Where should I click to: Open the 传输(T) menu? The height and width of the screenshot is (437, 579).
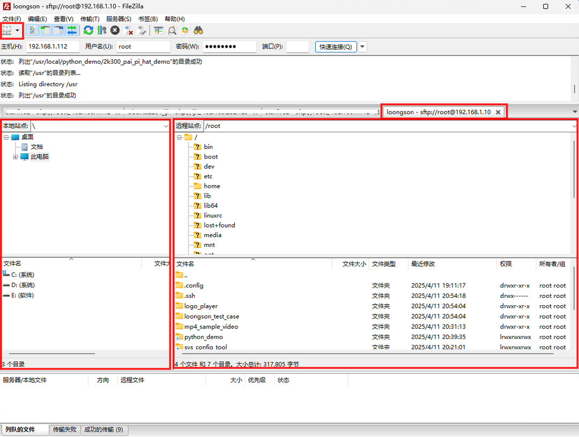[90, 19]
